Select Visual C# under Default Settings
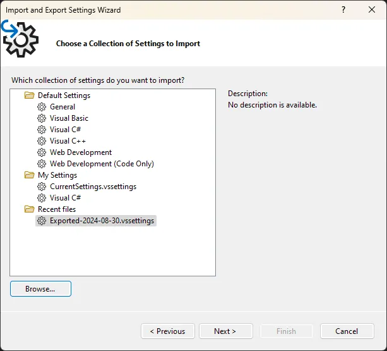 (x=65, y=130)
